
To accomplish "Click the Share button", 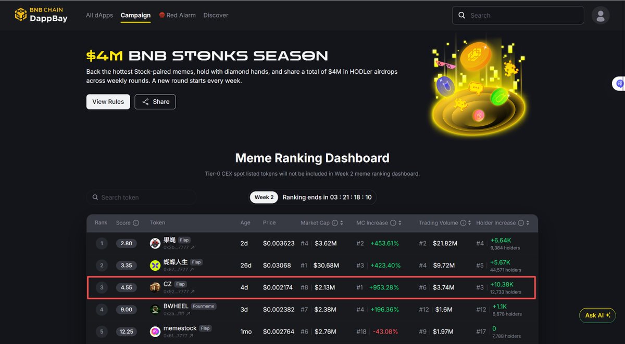I will point(155,102).
